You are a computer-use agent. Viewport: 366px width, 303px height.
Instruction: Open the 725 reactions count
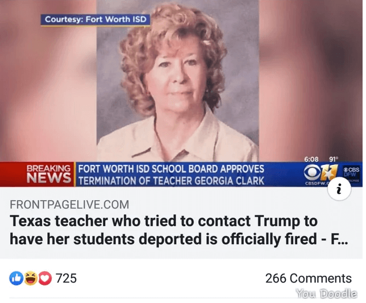point(66,278)
